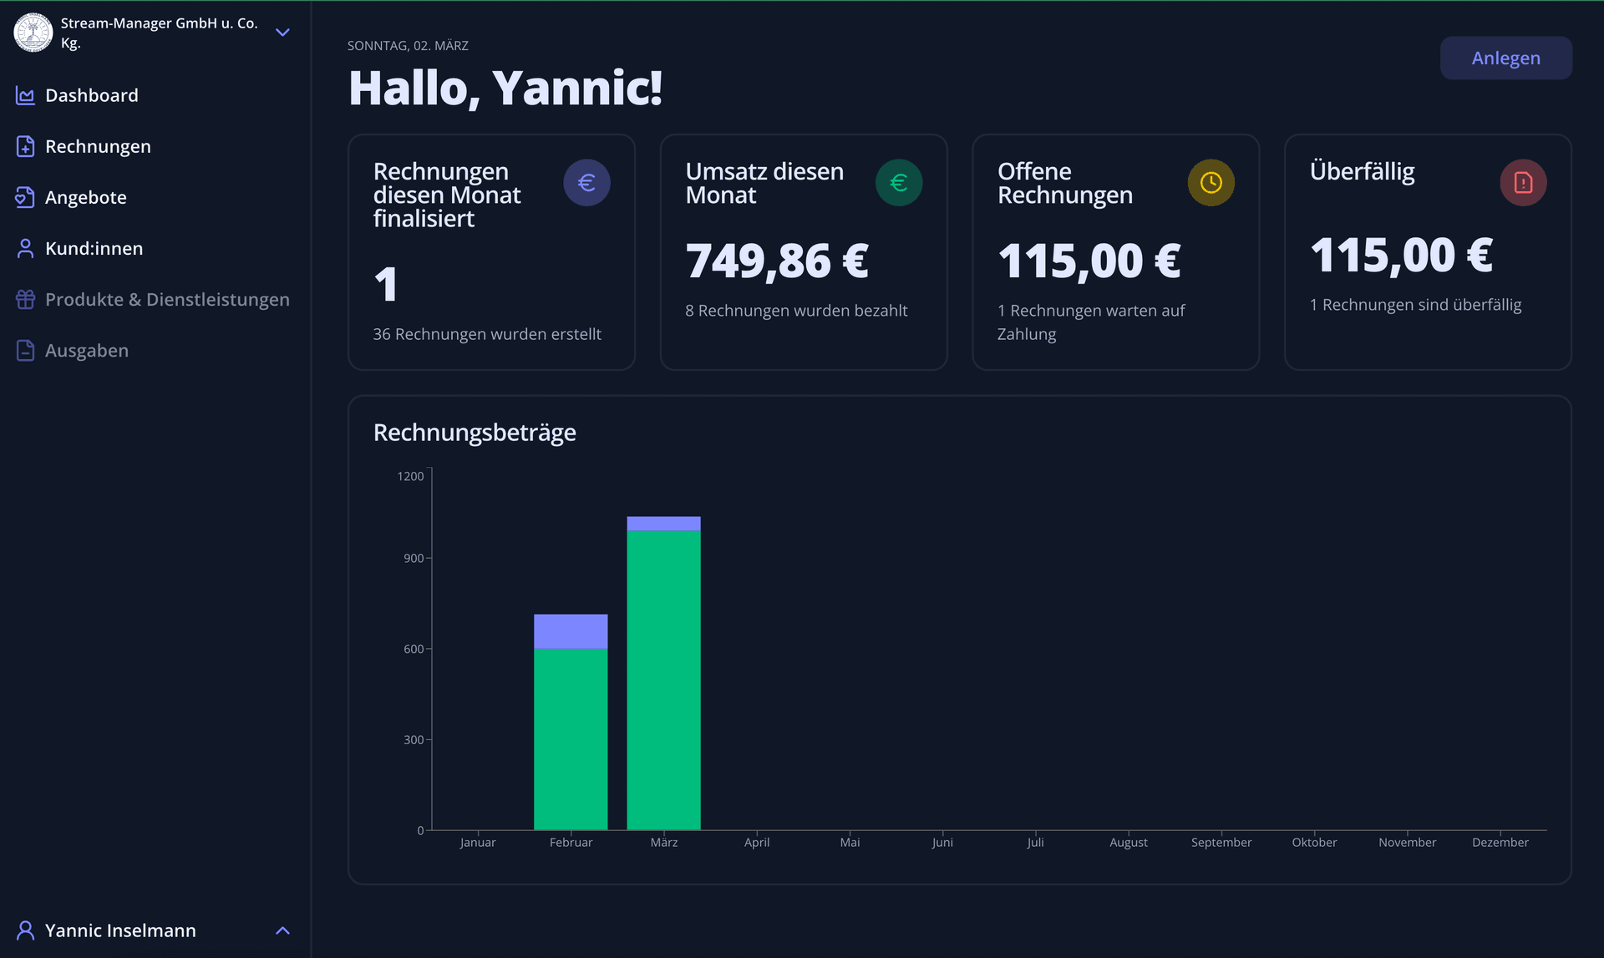Click the Dashboard chart icon in sidebar
The image size is (1604, 958).
click(25, 96)
